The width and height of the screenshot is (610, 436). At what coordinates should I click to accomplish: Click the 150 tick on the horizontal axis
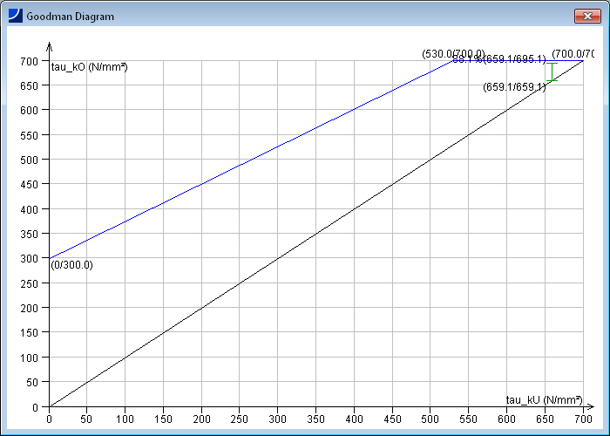click(x=163, y=419)
